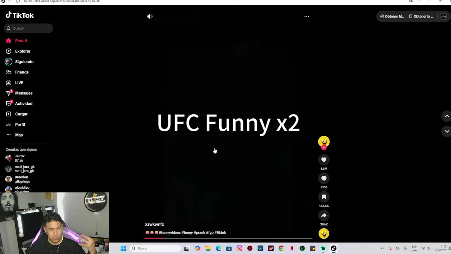Click the Mensajes paper plane icon
This screenshot has height=254, width=451.
[x=8, y=93]
